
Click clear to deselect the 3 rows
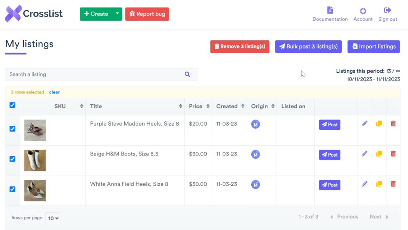[x=54, y=92]
